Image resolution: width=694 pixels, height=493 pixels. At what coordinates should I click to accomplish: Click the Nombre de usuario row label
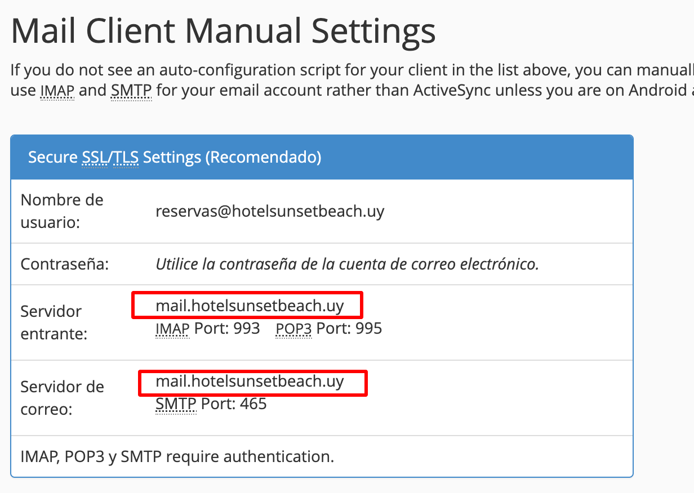coord(62,211)
